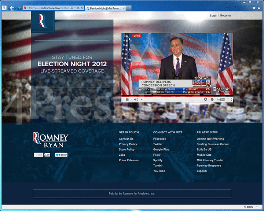Open the Flickr link
Viewport: 264px width, 211px height.
coord(157,155)
